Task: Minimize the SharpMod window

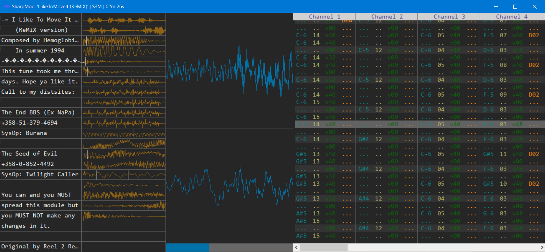Action: pyautogui.click(x=496, y=7)
